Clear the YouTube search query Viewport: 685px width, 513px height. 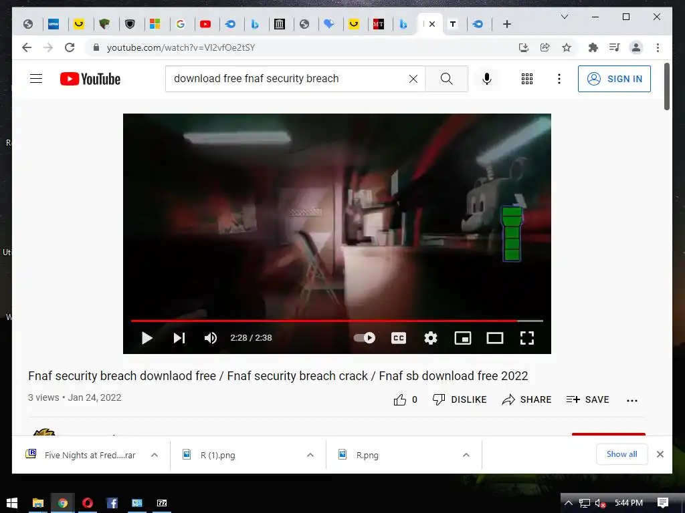point(413,79)
